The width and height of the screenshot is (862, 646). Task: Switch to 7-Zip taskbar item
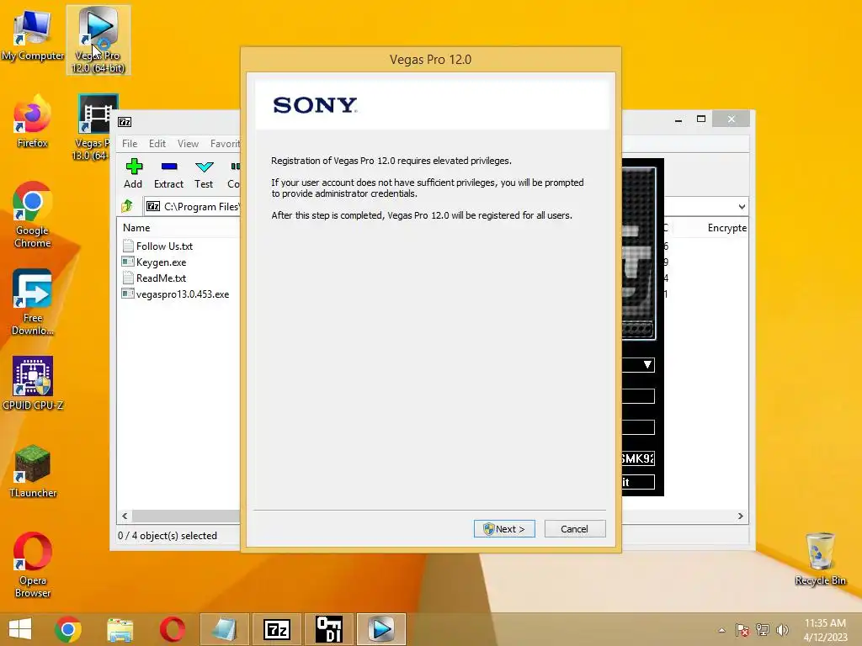coord(276,629)
